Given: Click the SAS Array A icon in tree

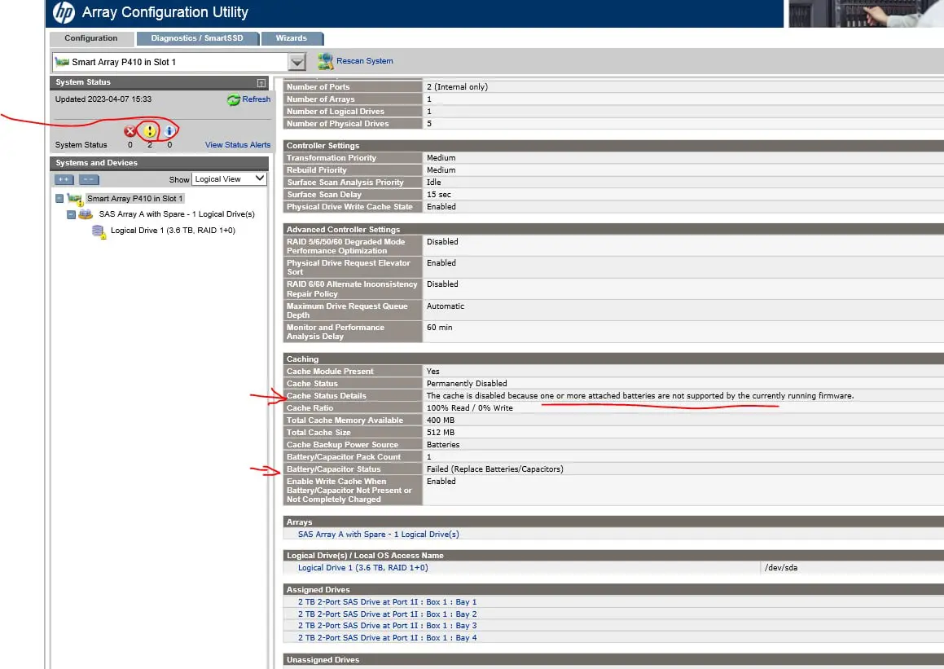Looking at the screenshot, I should tap(86, 214).
